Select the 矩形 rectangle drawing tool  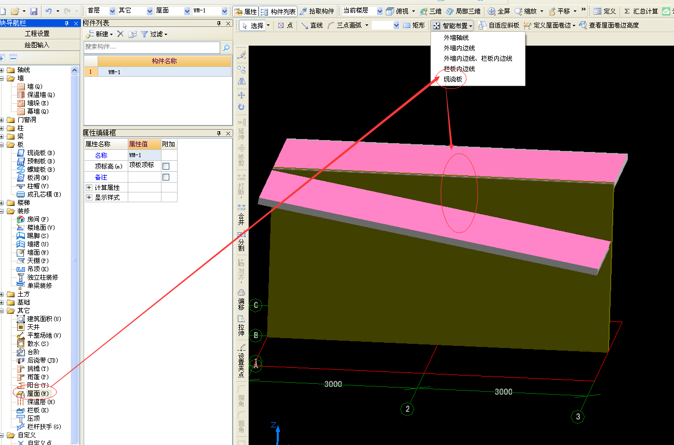[x=414, y=25]
